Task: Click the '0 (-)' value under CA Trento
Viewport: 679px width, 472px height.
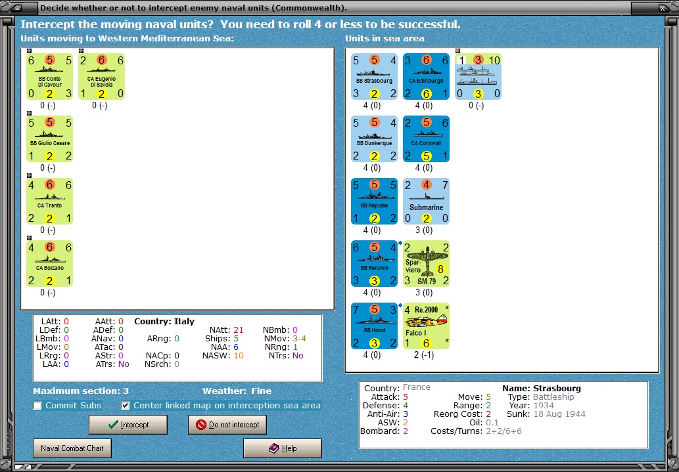Action: click(x=47, y=230)
